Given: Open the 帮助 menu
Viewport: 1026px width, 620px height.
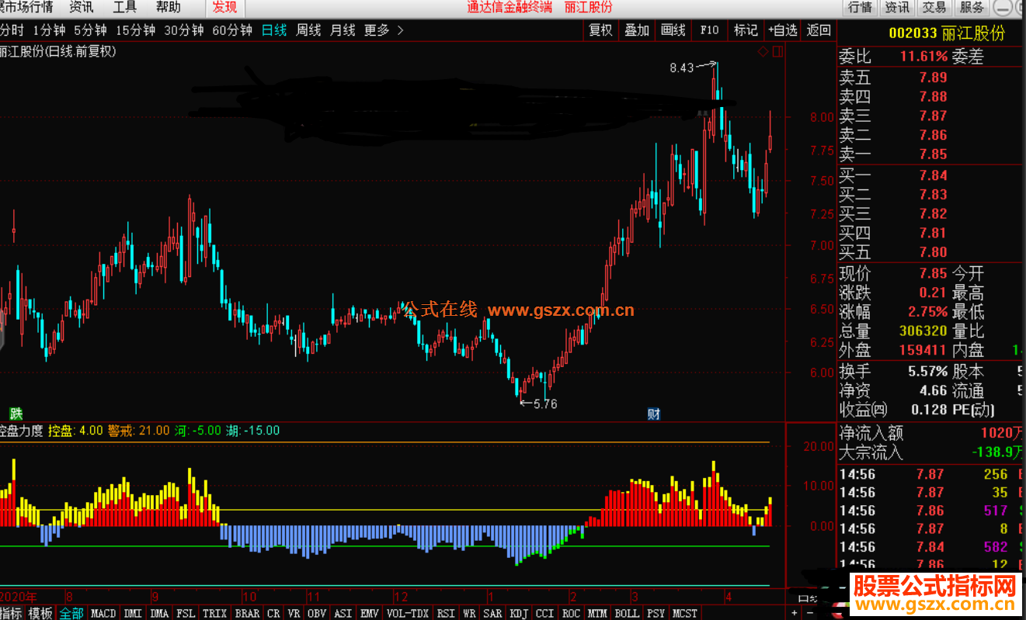Looking at the screenshot, I should tap(169, 8).
